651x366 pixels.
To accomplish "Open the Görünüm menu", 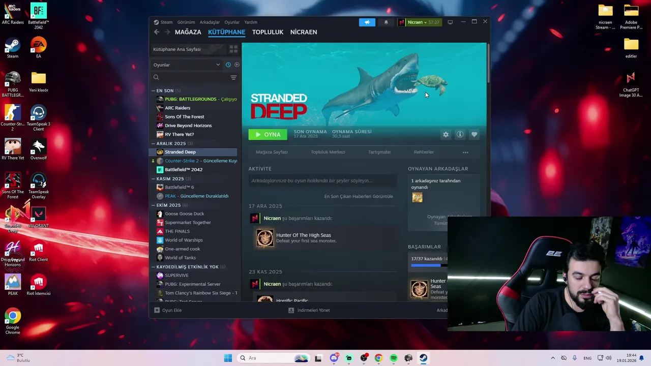I will (186, 22).
